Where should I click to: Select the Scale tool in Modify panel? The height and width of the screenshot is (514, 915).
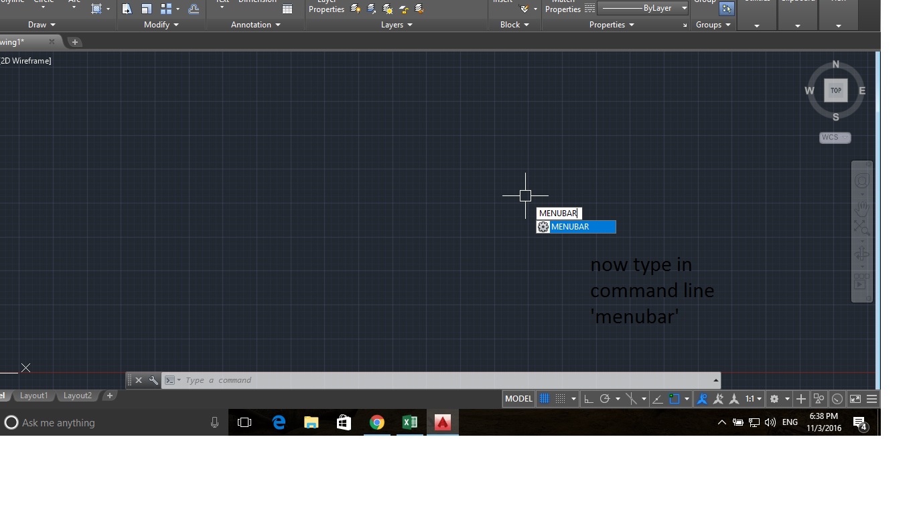[x=146, y=9]
